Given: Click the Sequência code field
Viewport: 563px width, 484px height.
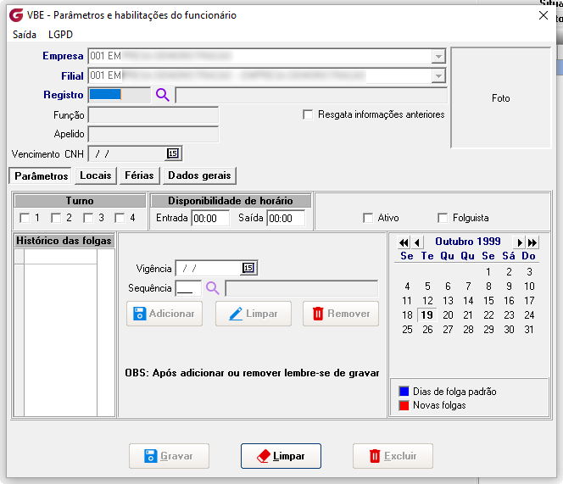Looking at the screenshot, I should pyautogui.click(x=188, y=288).
